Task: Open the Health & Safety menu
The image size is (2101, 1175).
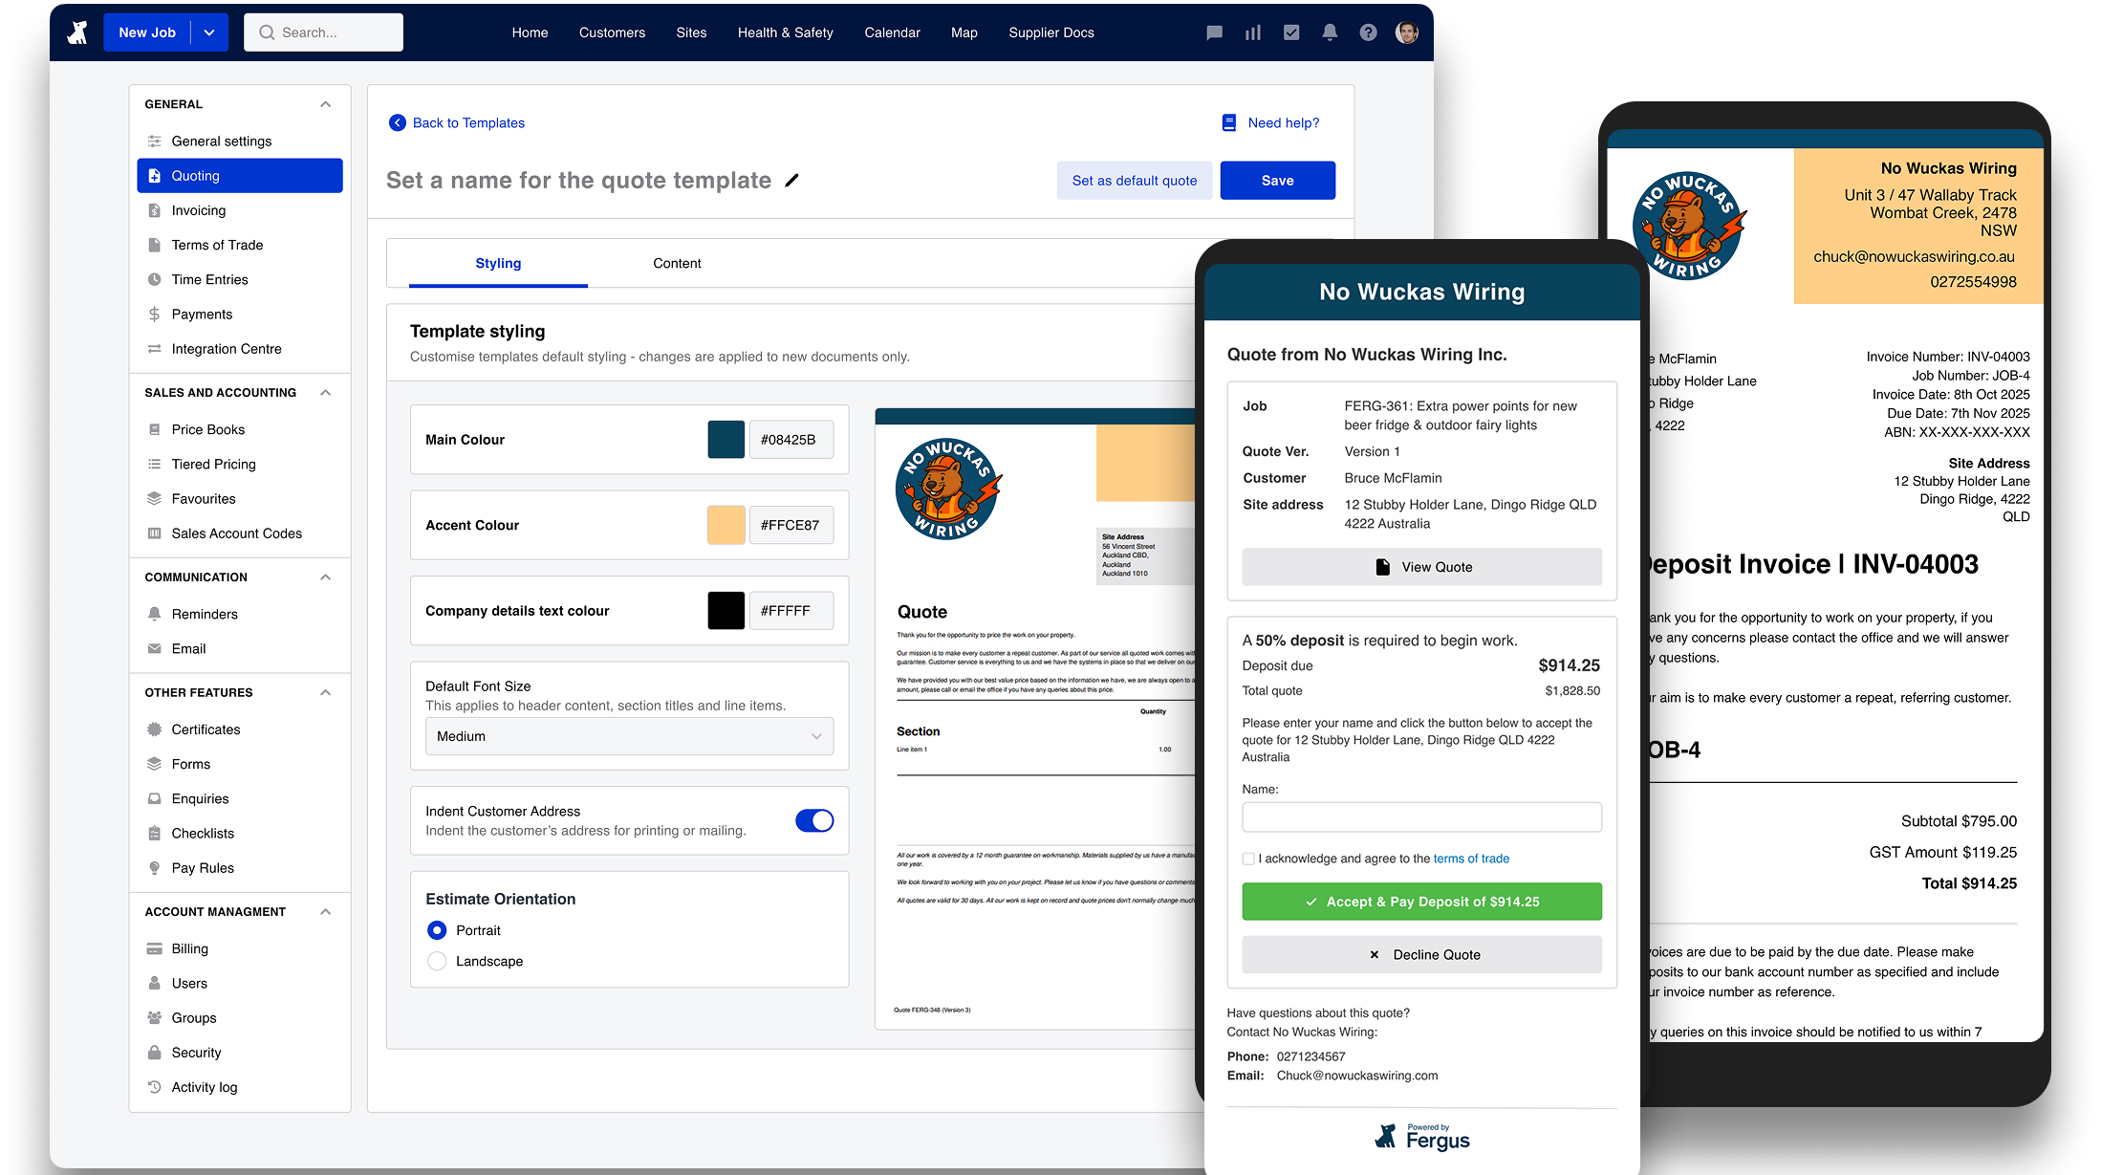Action: [785, 33]
